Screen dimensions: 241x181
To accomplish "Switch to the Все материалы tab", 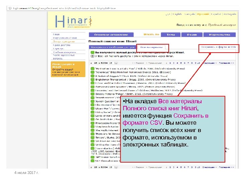I will pyautogui.click(x=151, y=47).
